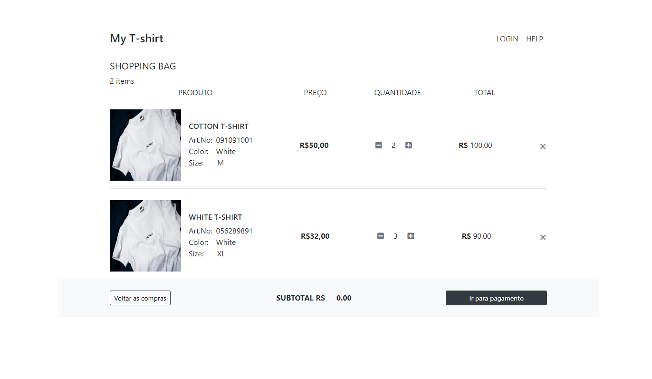Remove Cotton T-shirt from the bag

543,146
